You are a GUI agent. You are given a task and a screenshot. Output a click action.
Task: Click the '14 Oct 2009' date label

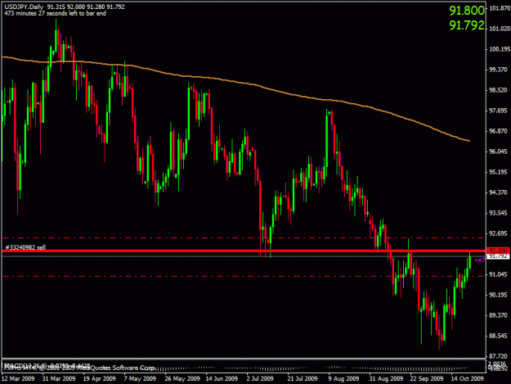(x=468, y=378)
